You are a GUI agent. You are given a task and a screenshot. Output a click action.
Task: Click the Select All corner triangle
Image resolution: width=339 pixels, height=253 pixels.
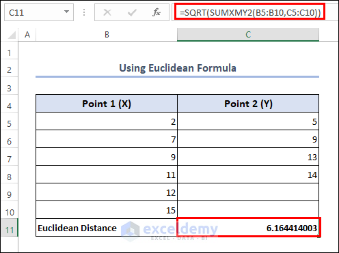[x=12, y=35]
